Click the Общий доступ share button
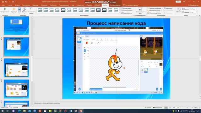The image size is (201, 113). pyautogui.click(x=193, y=5)
